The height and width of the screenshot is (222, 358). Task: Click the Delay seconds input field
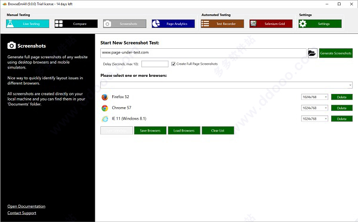point(155,64)
